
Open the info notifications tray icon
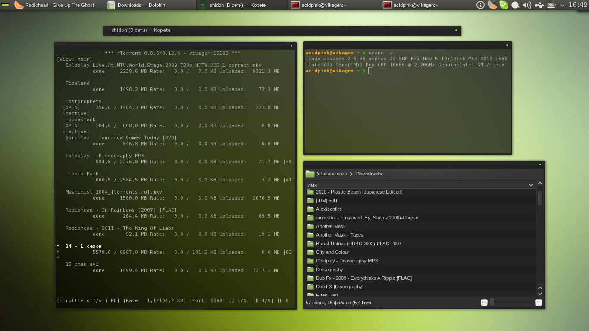480,5
